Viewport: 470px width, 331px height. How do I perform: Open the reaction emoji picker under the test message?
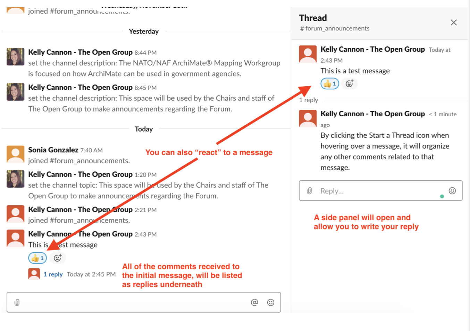(x=58, y=258)
